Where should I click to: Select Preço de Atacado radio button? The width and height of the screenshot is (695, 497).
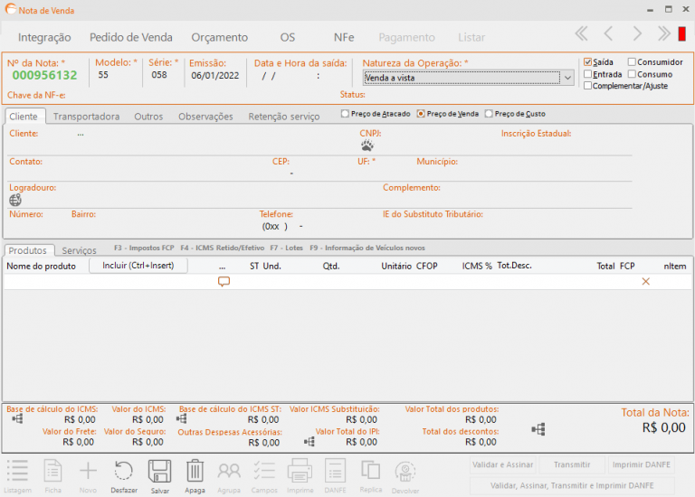(x=345, y=114)
